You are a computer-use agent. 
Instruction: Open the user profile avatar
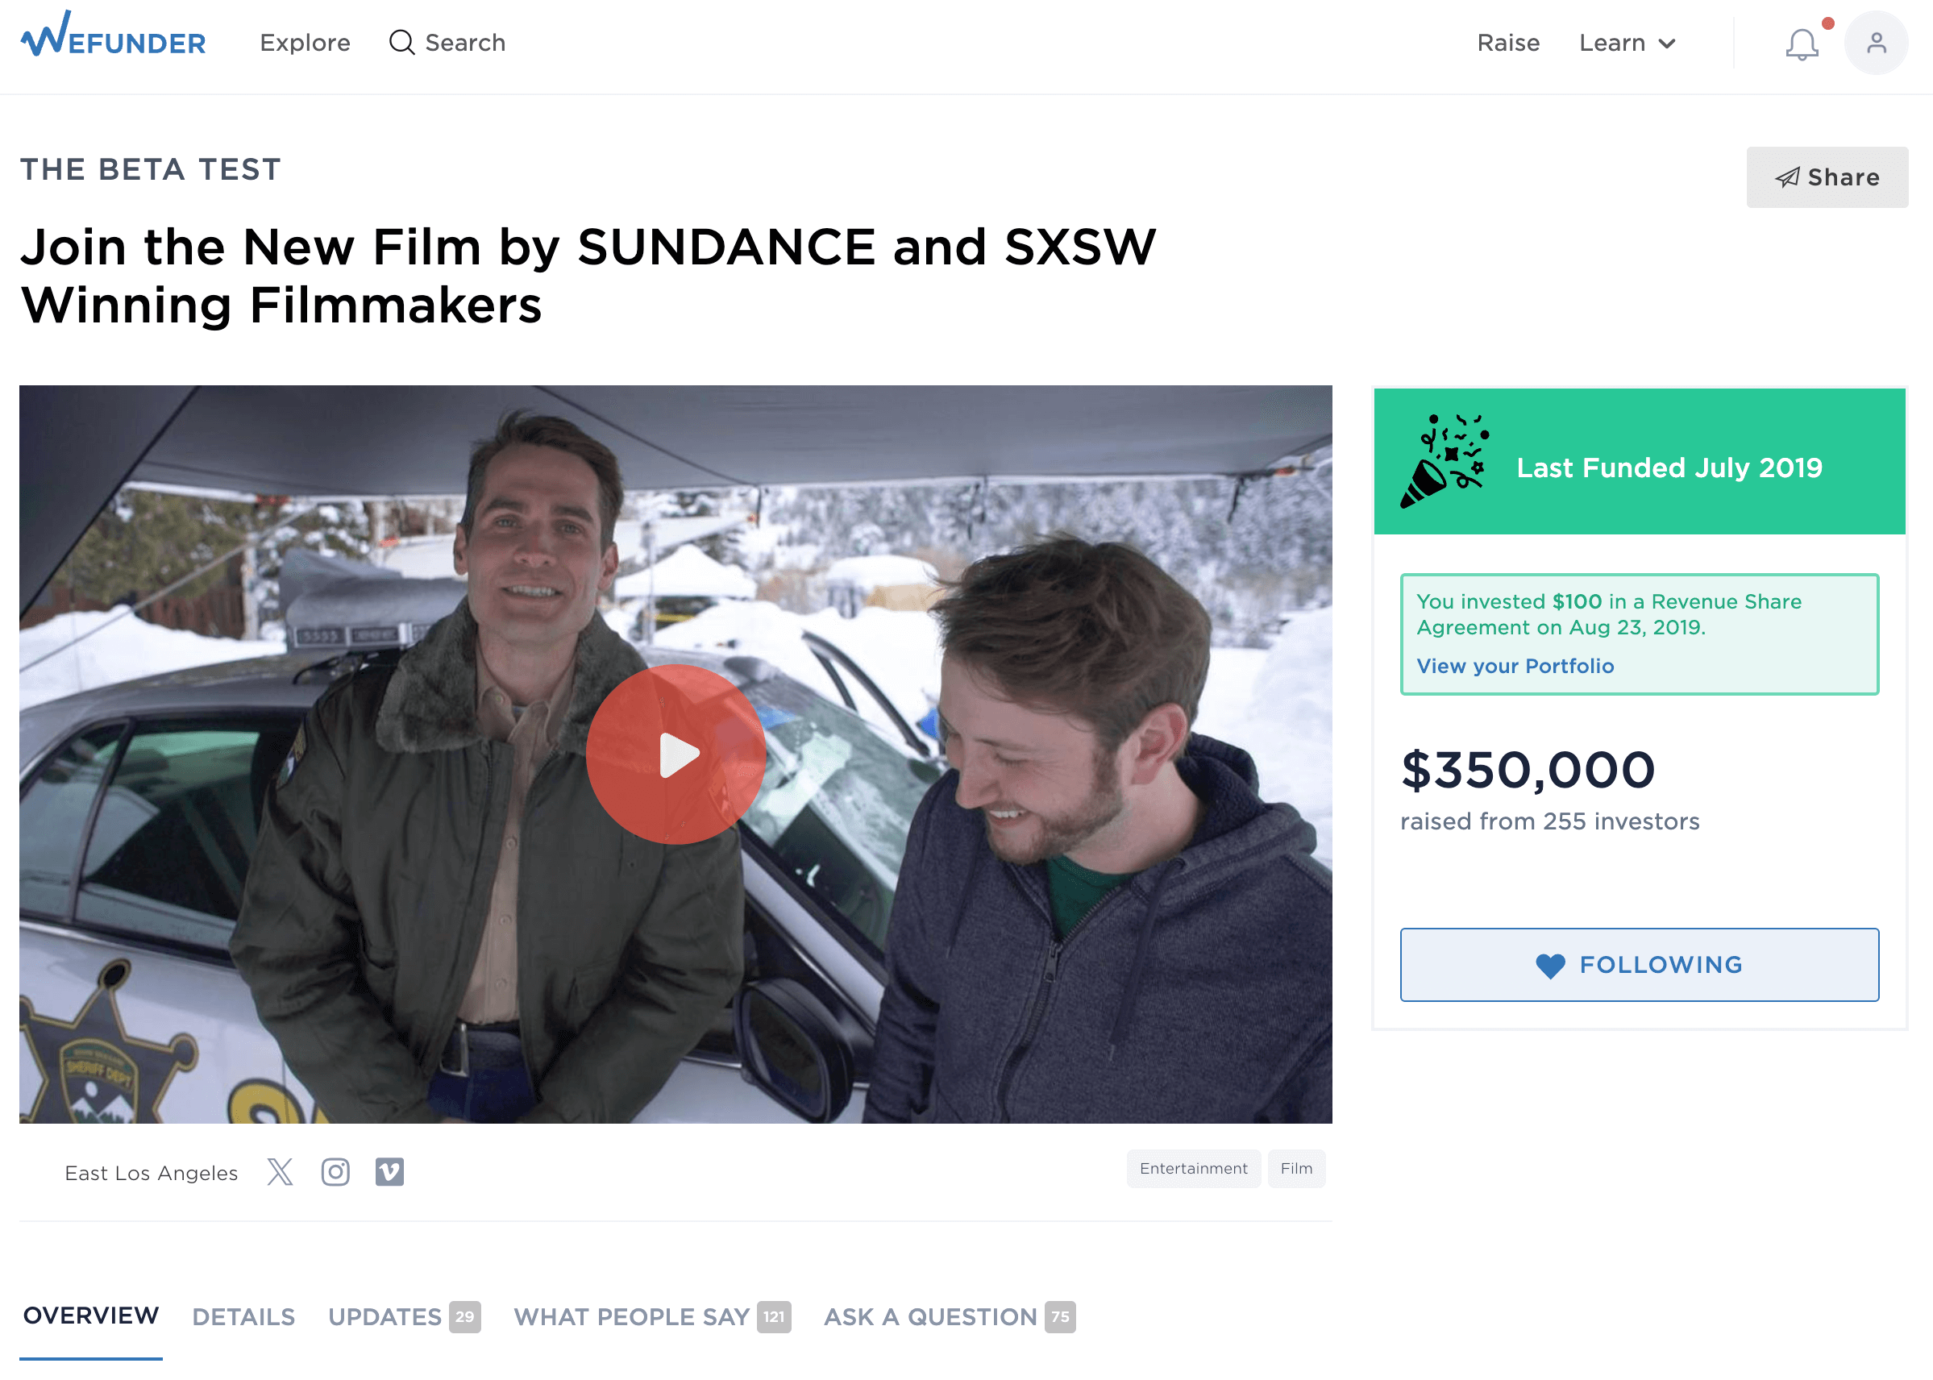[1875, 44]
